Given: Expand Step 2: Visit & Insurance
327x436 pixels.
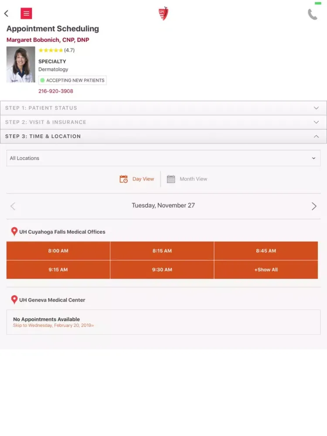Looking at the screenshot, I should click(163, 122).
